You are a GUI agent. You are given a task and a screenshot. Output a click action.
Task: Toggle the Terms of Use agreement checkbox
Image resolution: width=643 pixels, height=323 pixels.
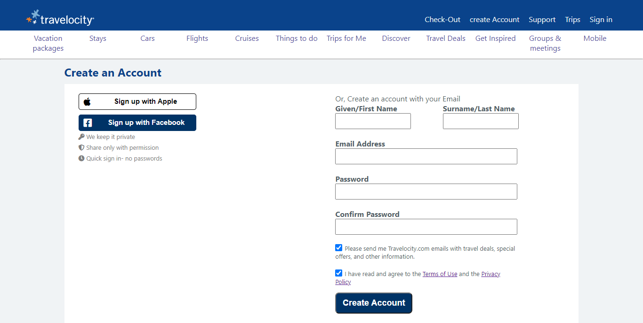pos(338,273)
